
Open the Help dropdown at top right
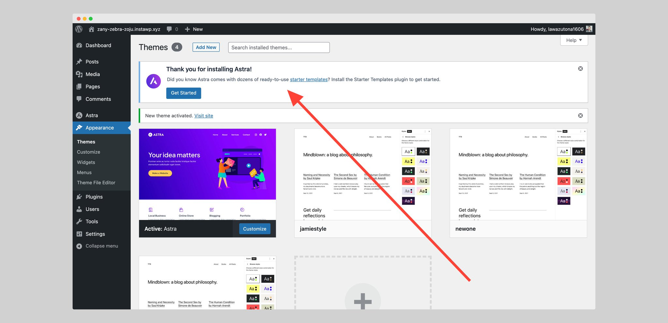574,40
